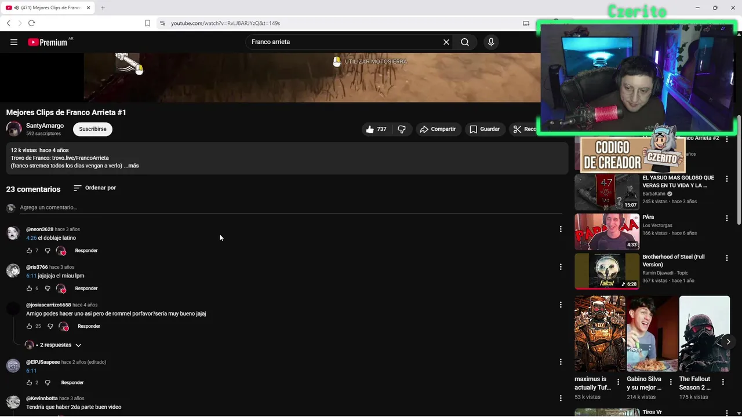The width and height of the screenshot is (742, 417).
Task: Jump to 6:11 in @ris3766 comment
Action: tap(31, 276)
